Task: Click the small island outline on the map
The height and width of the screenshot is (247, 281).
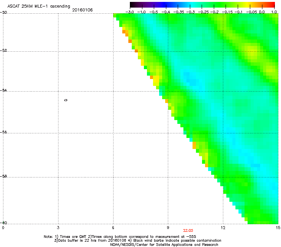Action: tap(66, 100)
